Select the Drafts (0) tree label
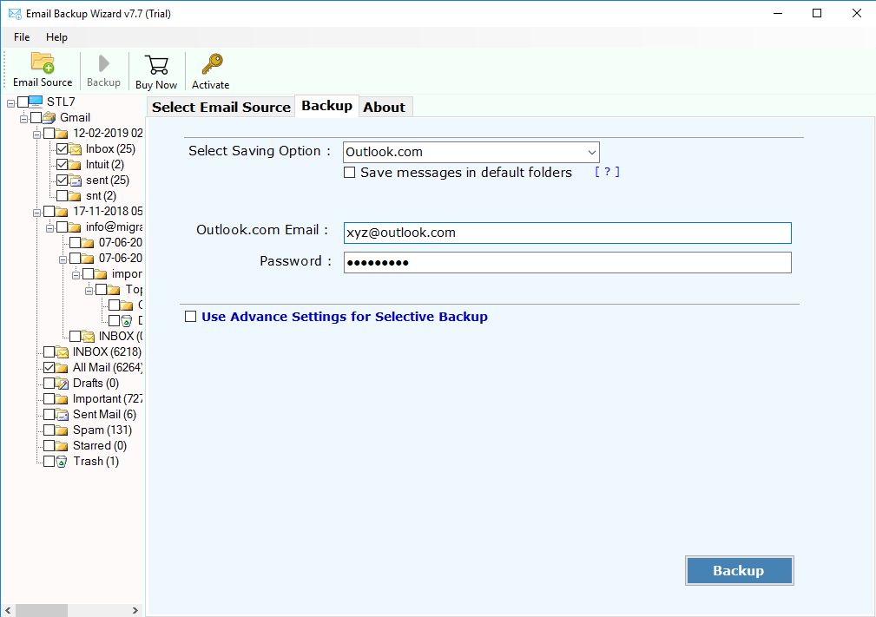The width and height of the screenshot is (876, 617). [96, 383]
